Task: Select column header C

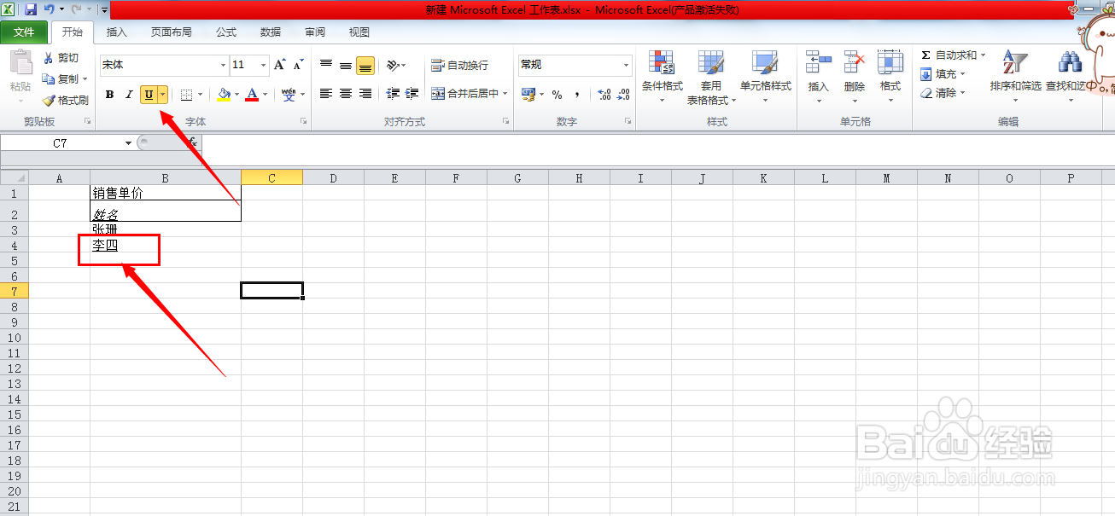Action: tap(271, 177)
